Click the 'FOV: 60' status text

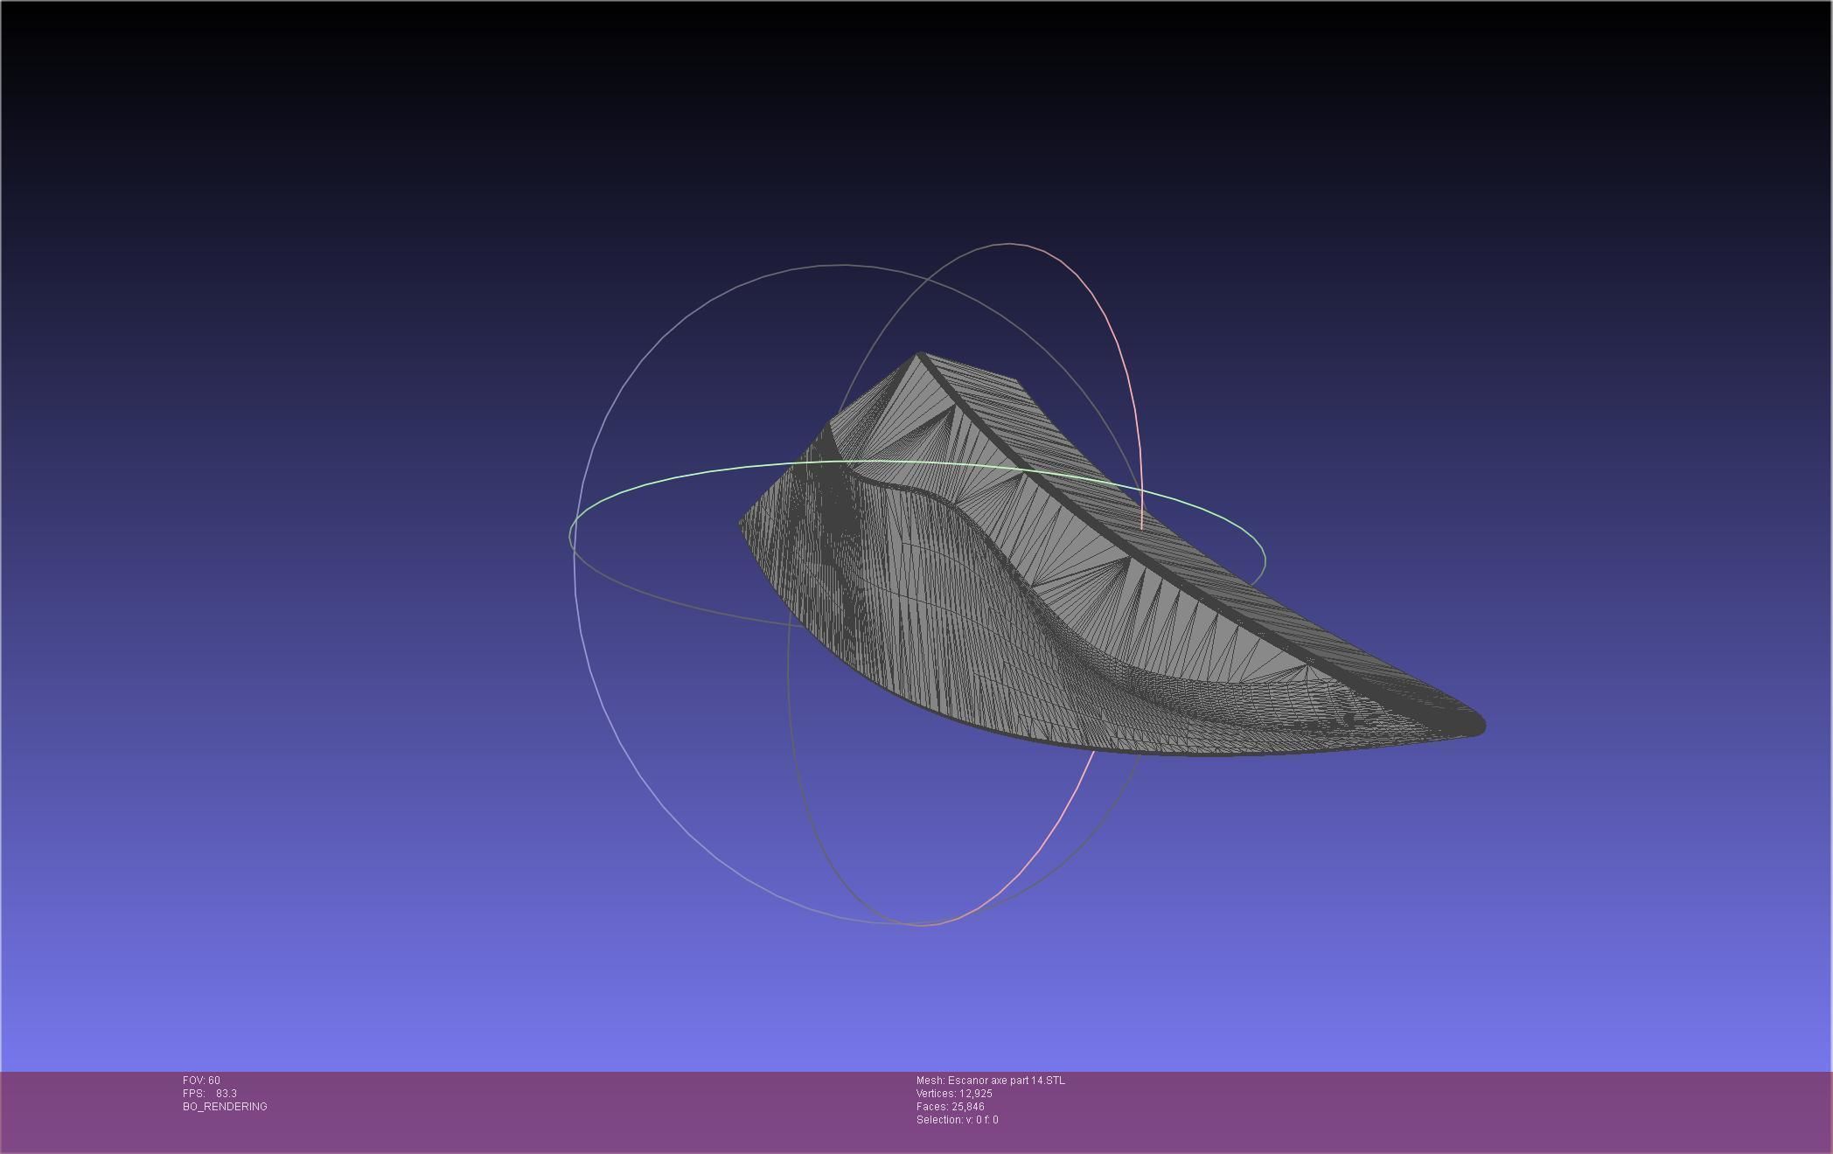click(201, 1081)
